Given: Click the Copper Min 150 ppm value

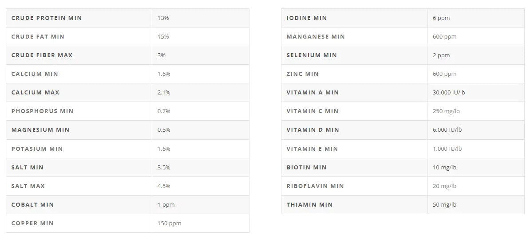Looking at the screenshot, I should [169, 223].
